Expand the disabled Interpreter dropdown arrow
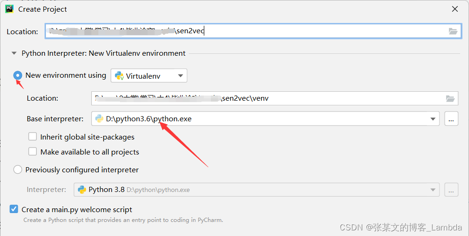The image size is (469, 236). pos(432,190)
